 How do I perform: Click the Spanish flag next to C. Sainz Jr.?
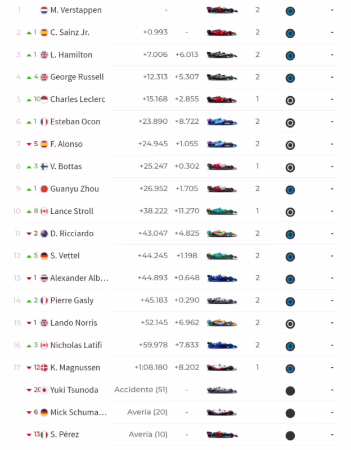(x=44, y=33)
